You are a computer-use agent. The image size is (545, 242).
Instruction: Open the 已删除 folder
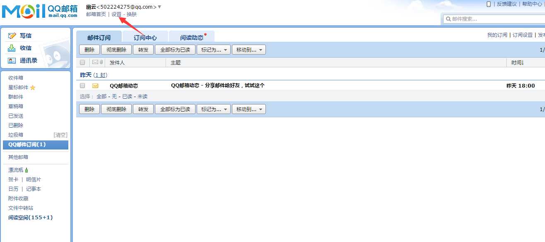click(x=16, y=126)
